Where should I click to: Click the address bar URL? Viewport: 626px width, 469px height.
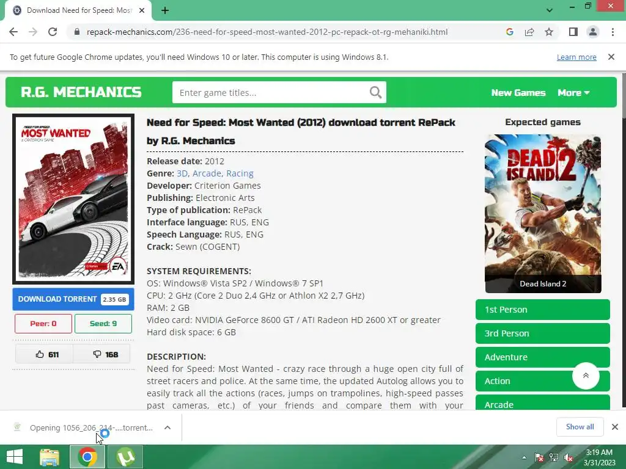[267, 32]
